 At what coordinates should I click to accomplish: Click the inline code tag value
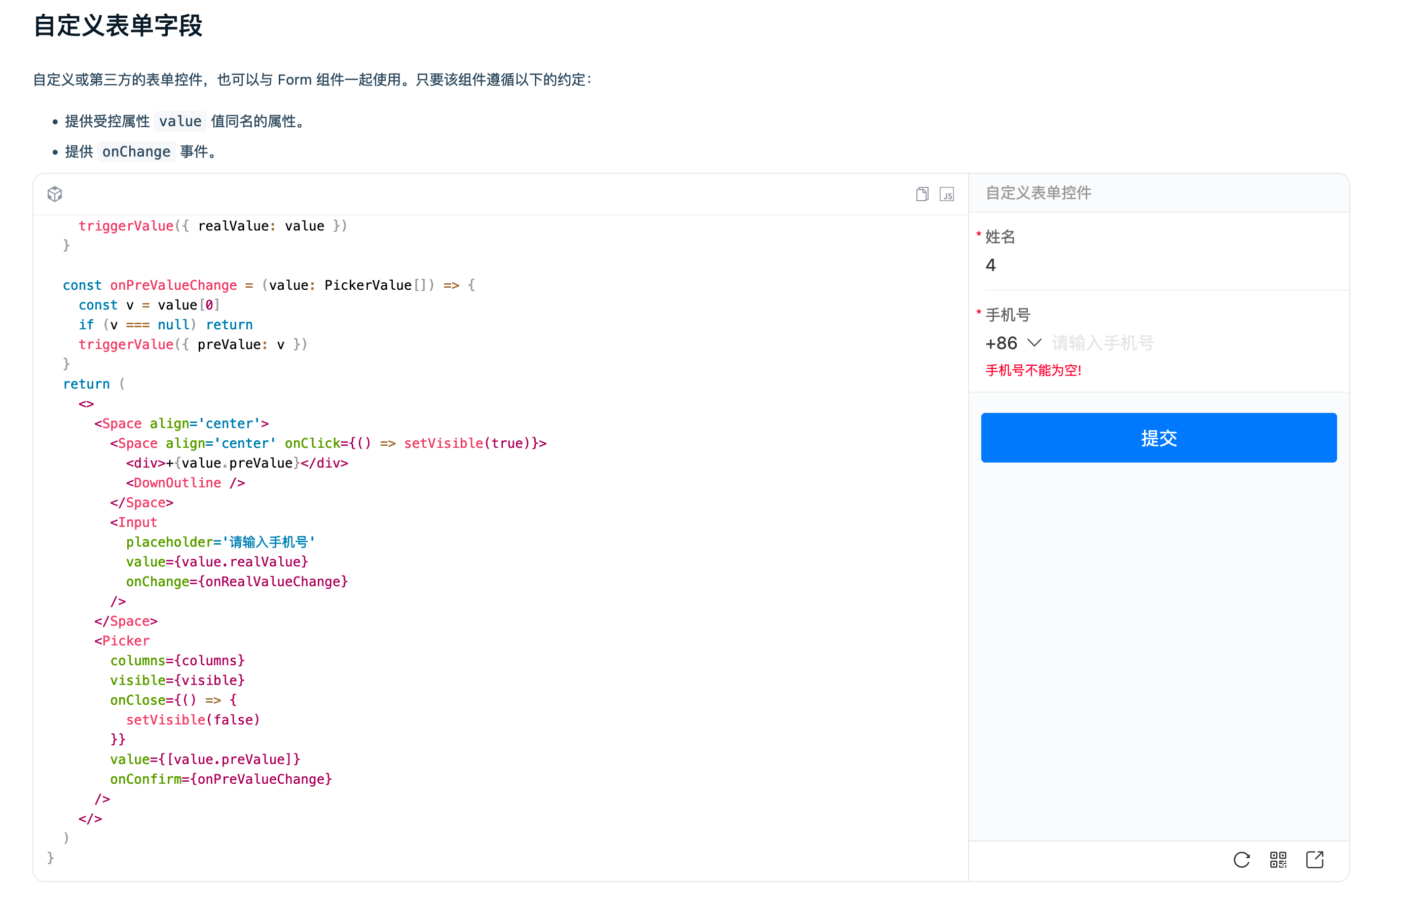point(180,122)
